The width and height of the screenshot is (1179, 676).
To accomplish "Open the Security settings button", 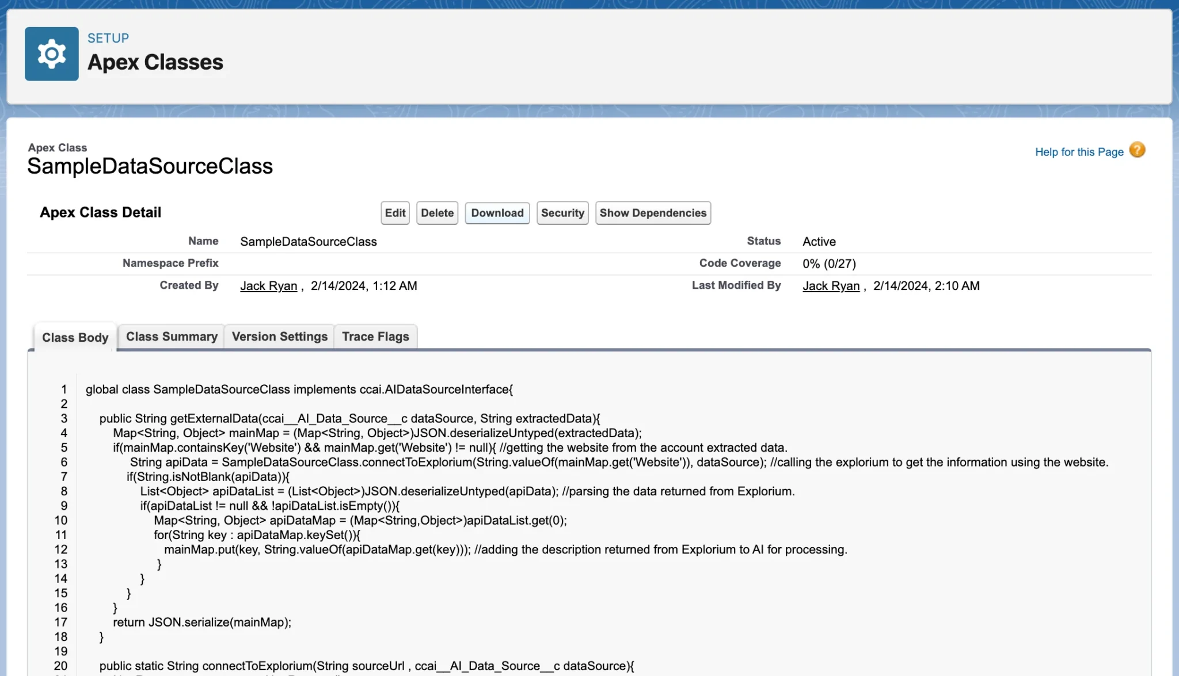I will 562,213.
